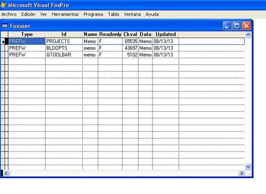The image size is (266, 194).
Task: Select the GTOOLBAR Id cell
Action: point(64,55)
